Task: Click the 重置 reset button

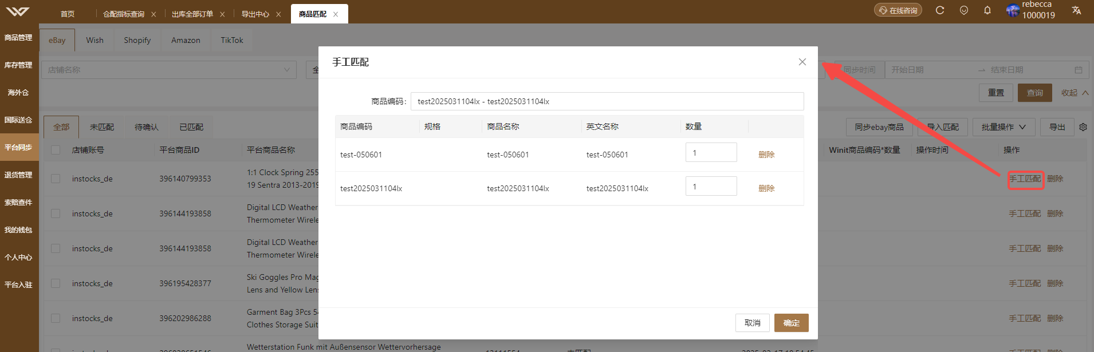Action: [996, 93]
